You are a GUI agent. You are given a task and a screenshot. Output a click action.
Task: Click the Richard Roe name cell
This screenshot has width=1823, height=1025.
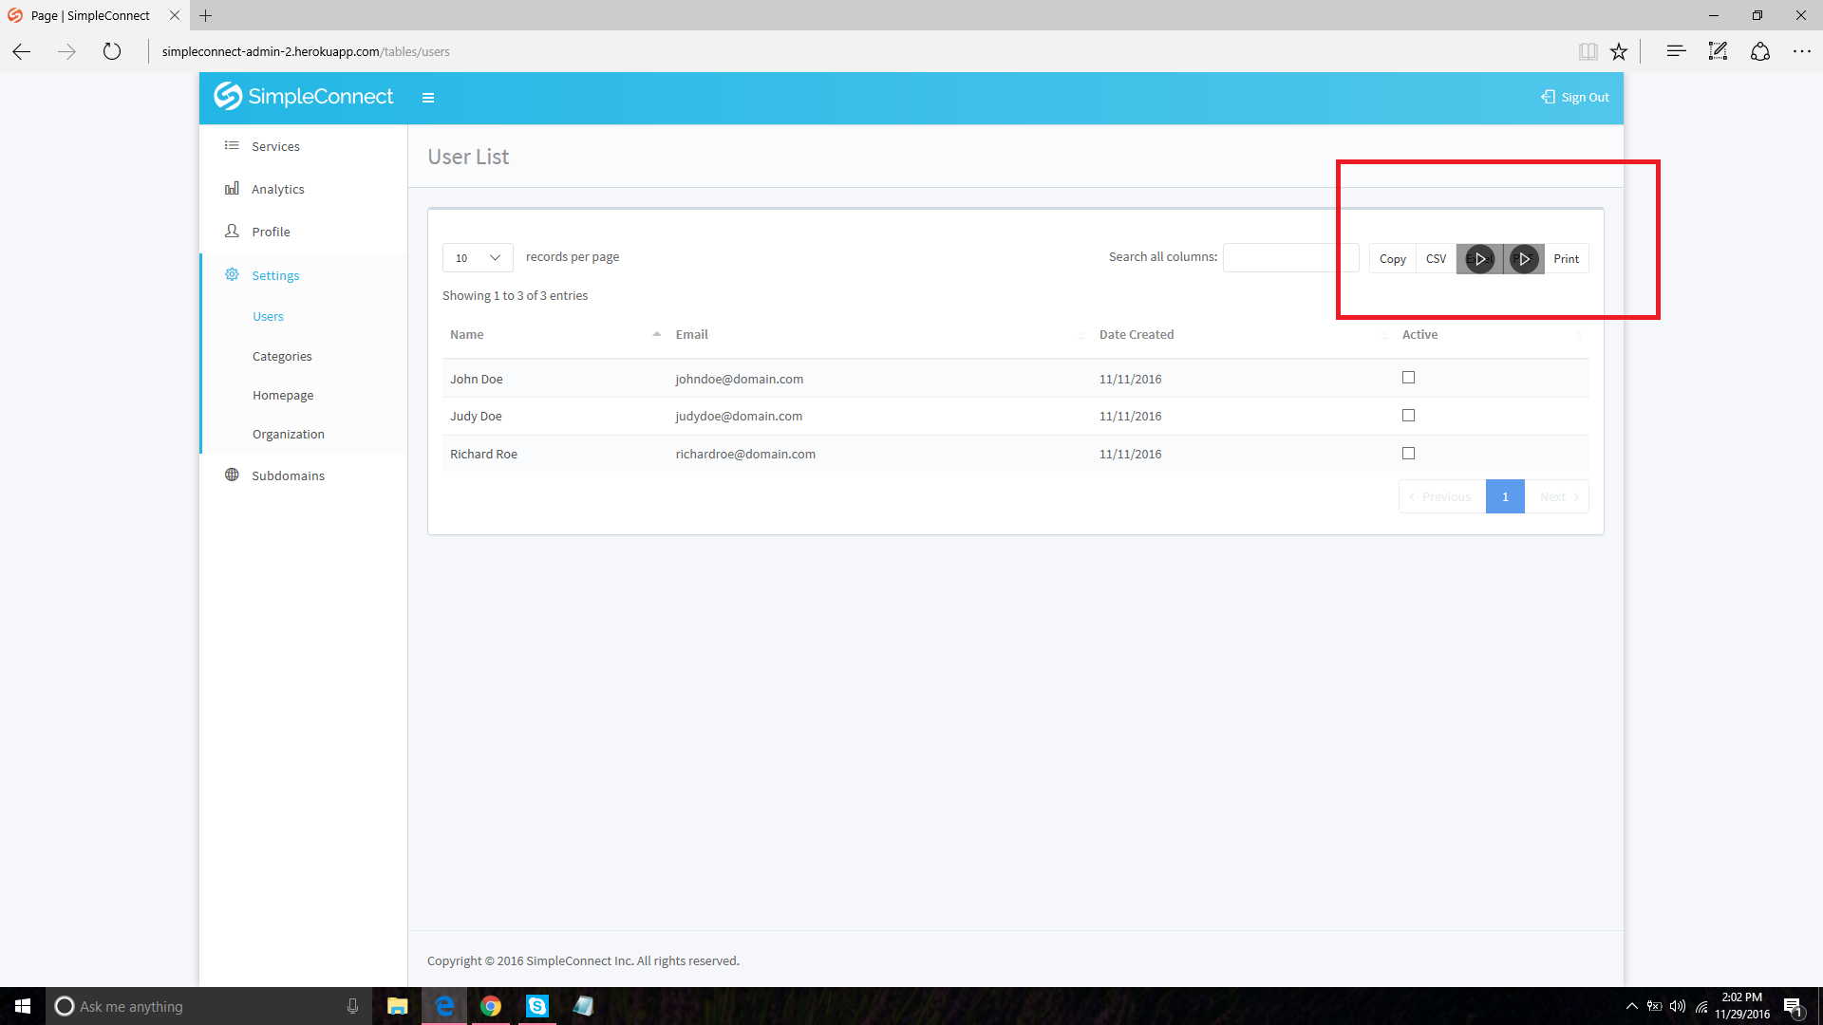click(x=483, y=454)
